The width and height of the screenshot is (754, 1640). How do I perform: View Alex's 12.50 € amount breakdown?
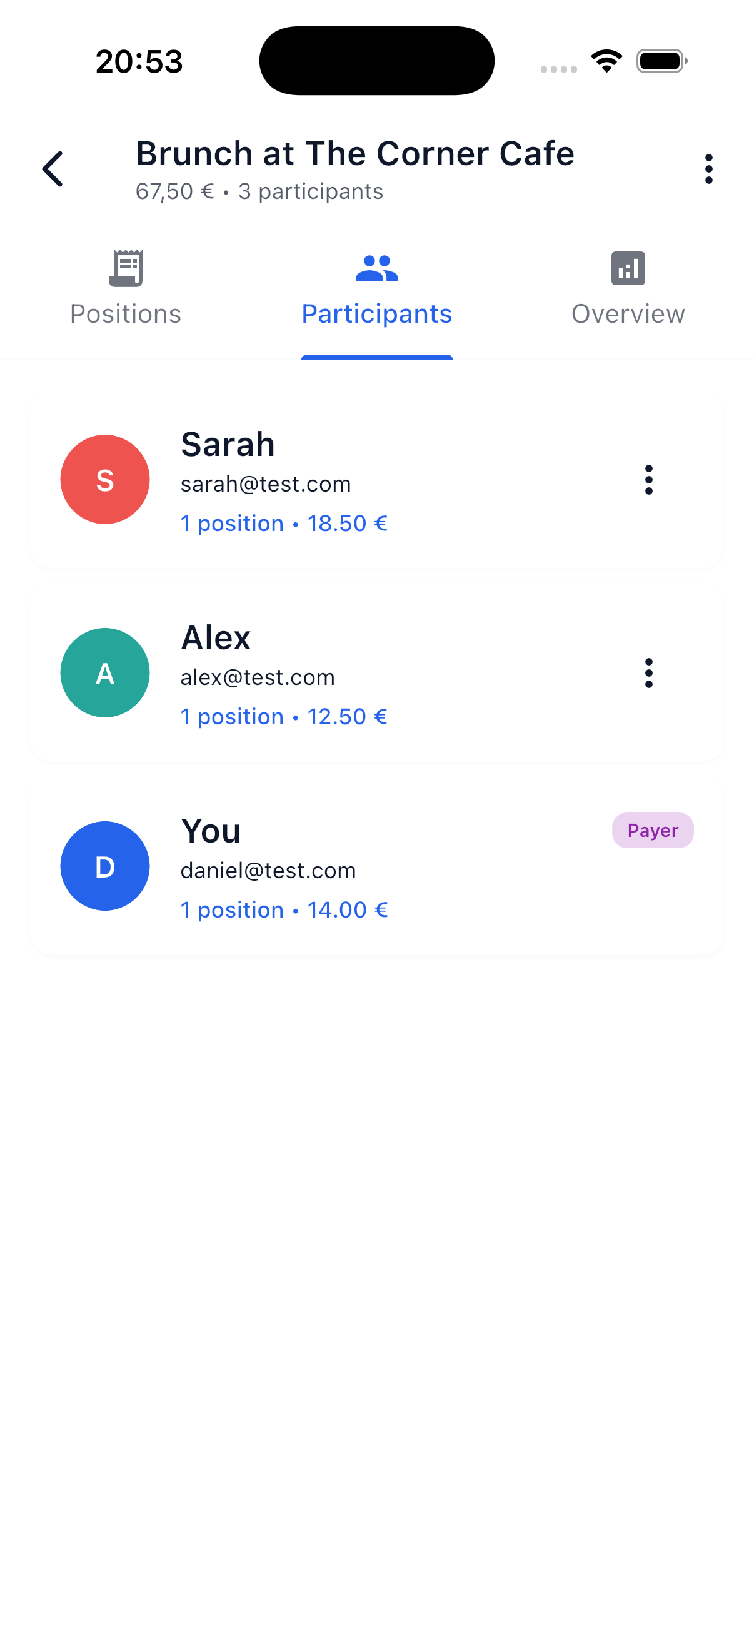click(x=348, y=716)
